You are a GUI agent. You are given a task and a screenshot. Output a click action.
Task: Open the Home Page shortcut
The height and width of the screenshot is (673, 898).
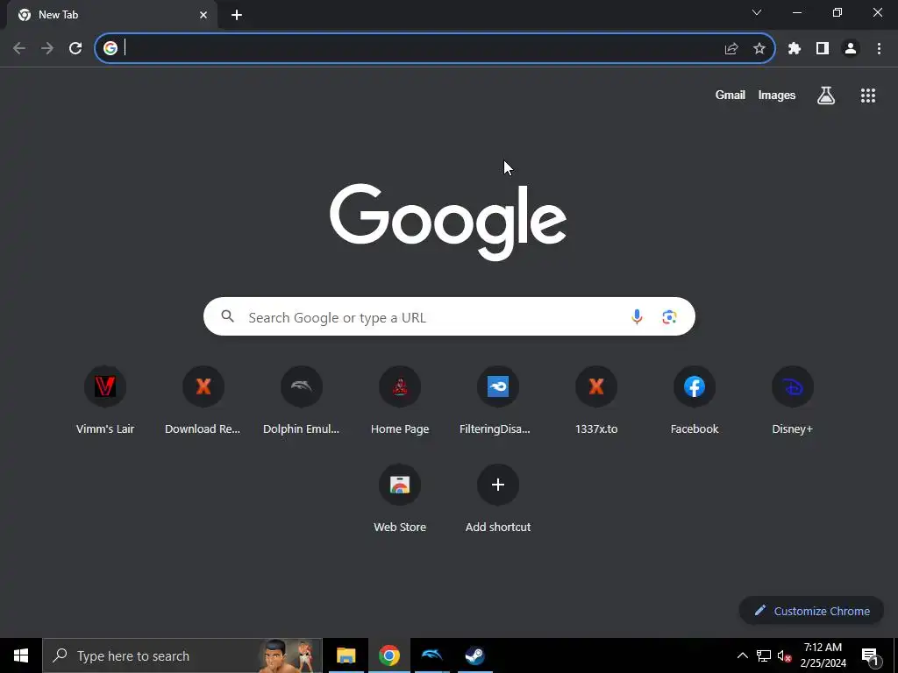point(400,400)
